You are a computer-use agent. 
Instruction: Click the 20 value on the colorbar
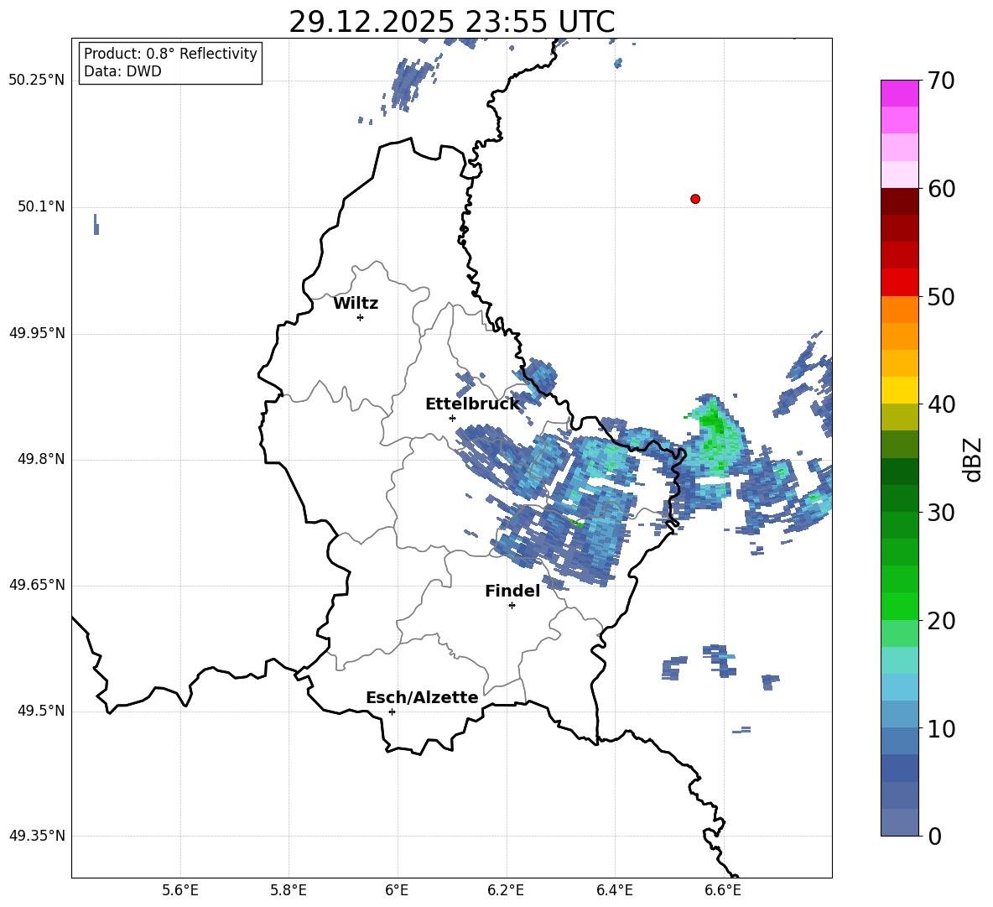tap(940, 621)
